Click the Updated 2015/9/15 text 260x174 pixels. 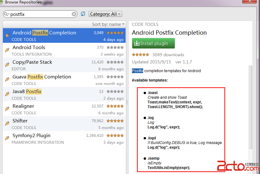(x=151, y=62)
